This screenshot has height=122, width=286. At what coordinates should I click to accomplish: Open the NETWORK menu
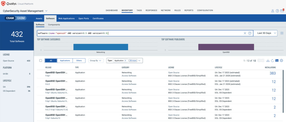pos(166,10)
